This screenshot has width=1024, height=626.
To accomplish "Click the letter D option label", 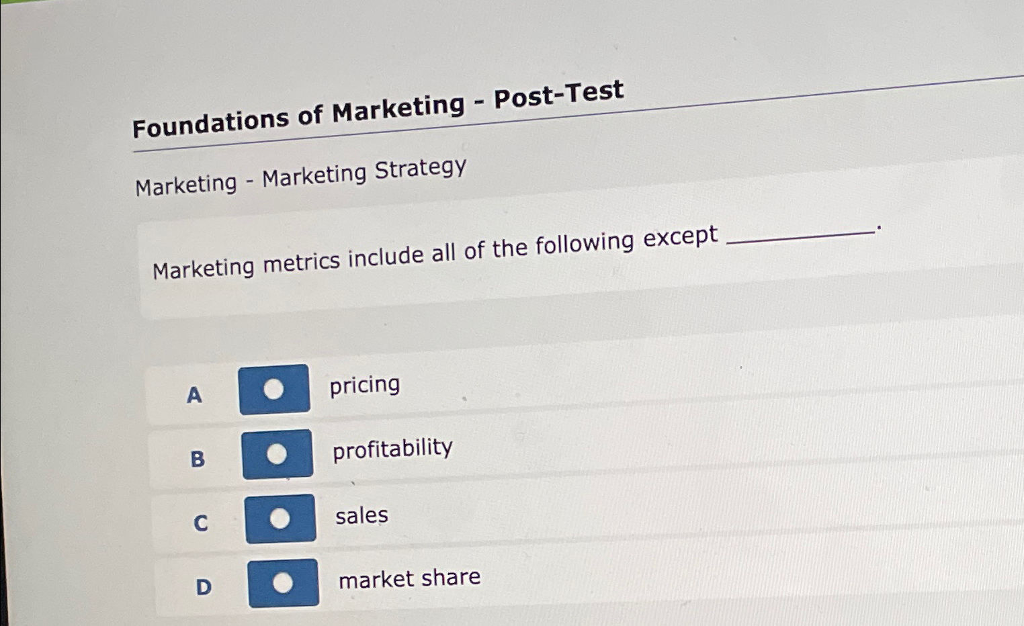I will click(x=204, y=587).
